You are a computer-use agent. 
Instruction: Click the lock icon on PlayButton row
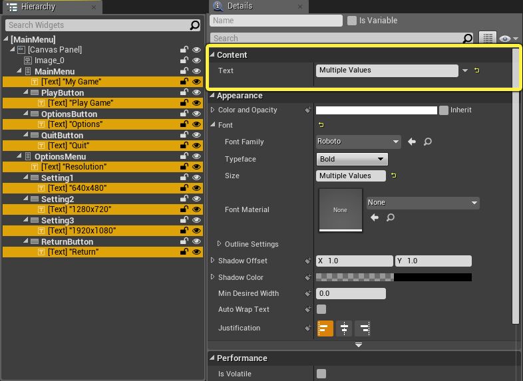[x=184, y=92]
